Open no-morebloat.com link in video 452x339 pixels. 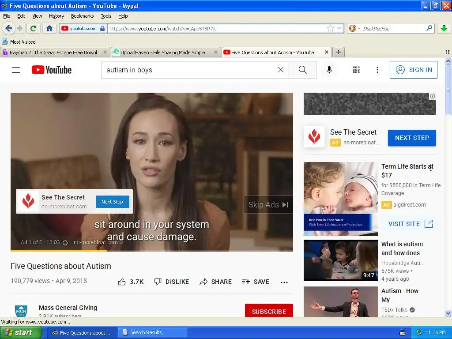[x=98, y=242]
